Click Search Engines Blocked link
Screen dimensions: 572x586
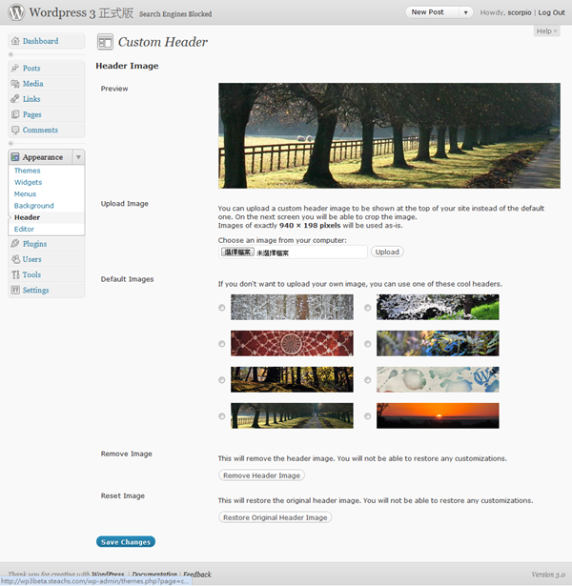tap(175, 14)
